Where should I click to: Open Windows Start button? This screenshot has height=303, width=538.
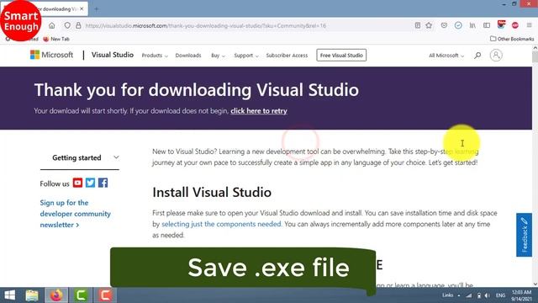9,295
